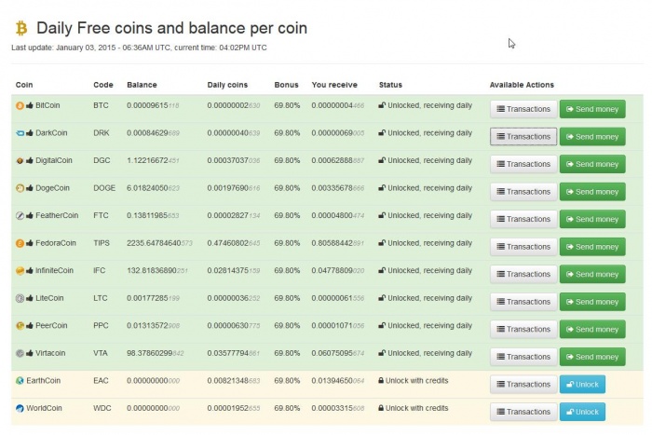The width and height of the screenshot is (652, 435).
Task: Unlock EarthCoin with credits
Action: [x=582, y=384]
